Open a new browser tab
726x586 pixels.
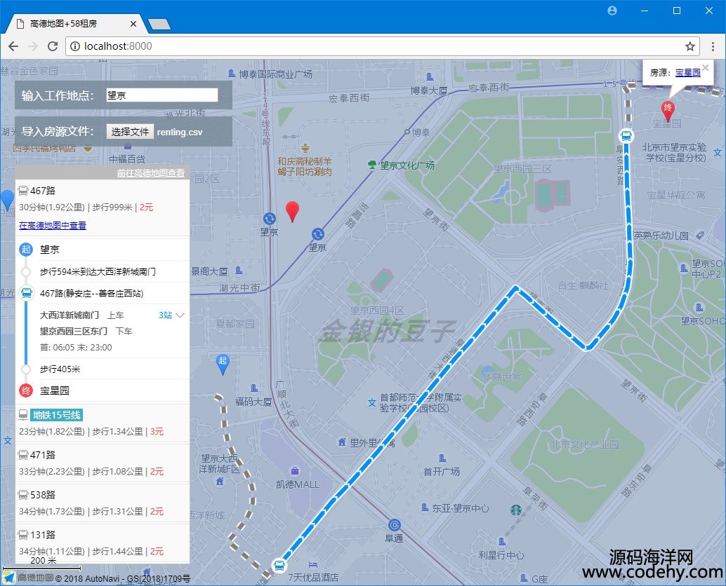coord(159,24)
